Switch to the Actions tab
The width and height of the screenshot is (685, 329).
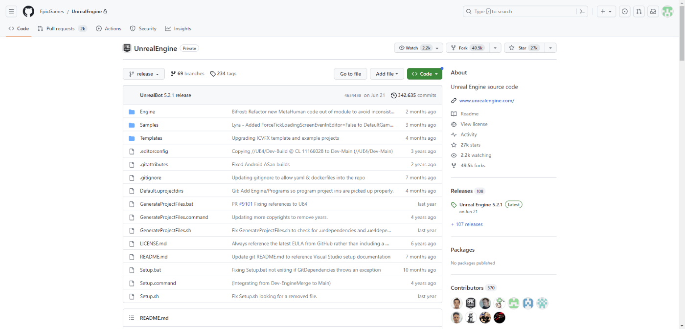click(x=109, y=29)
